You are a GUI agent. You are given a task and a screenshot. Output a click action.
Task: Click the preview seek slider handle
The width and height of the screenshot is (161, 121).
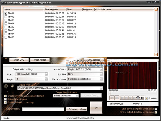[x=110, y=93]
